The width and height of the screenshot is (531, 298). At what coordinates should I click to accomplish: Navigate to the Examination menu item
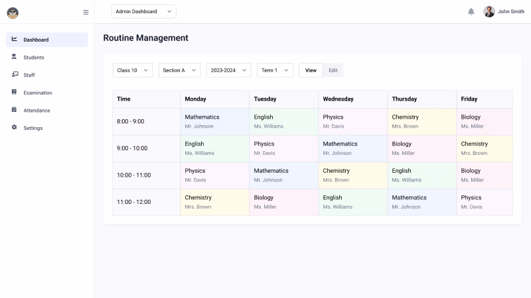(x=47, y=93)
